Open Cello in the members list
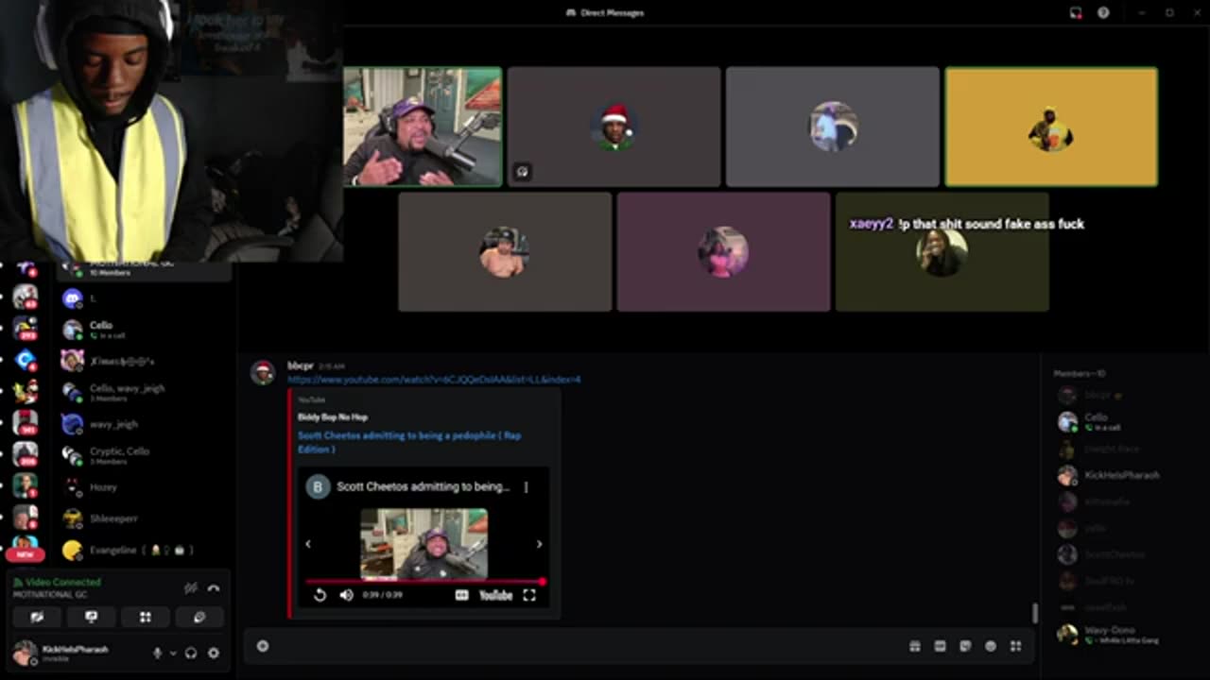Screen dimensions: 1210x680 [x=1121, y=421]
